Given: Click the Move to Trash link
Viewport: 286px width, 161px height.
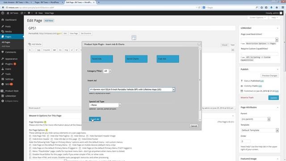Looking at the screenshot, I should pos(247,97).
